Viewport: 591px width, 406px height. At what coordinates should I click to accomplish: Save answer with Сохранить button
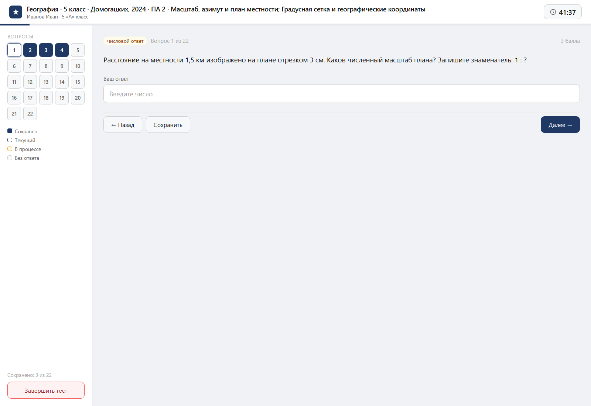coord(168,125)
